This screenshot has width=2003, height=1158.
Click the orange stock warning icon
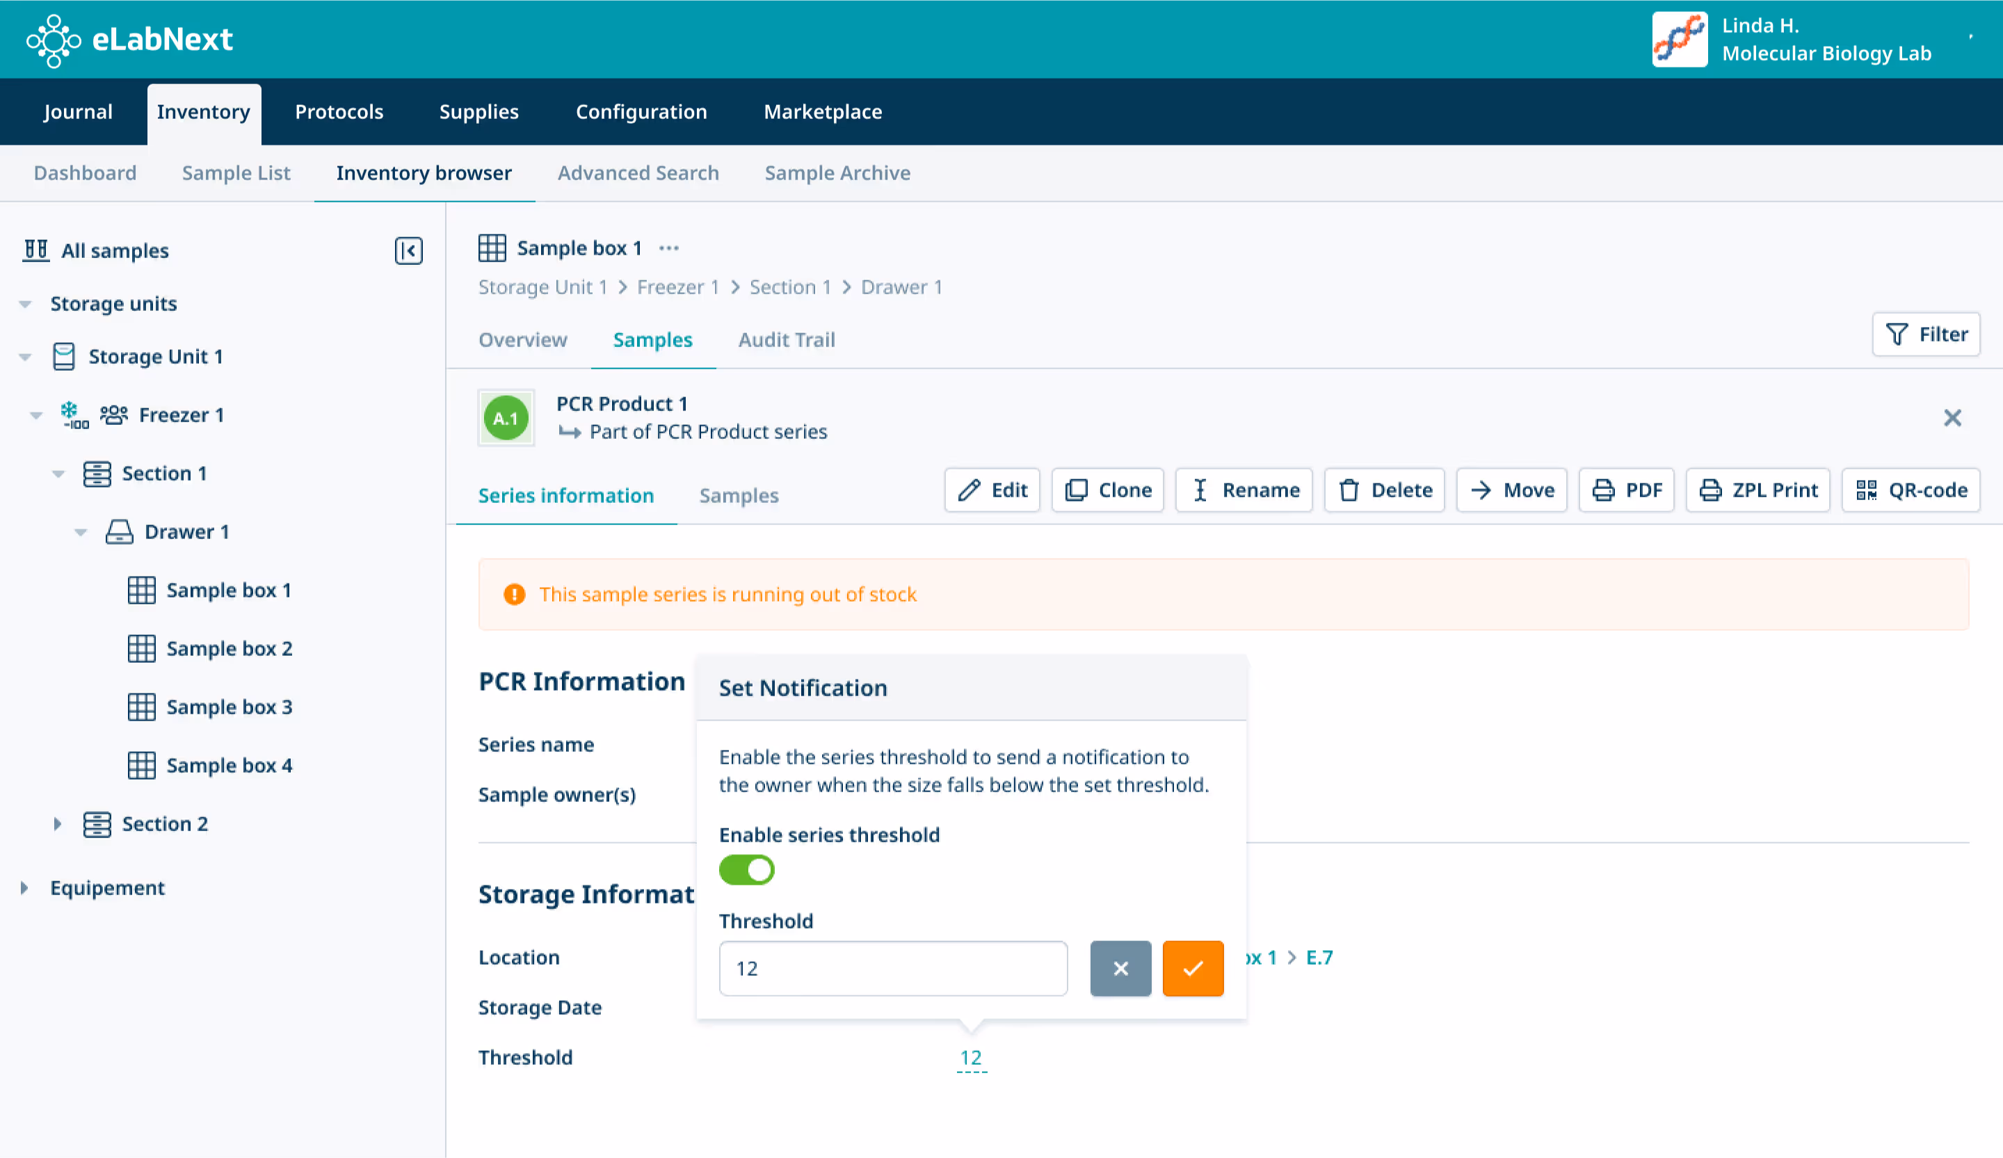click(514, 595)
